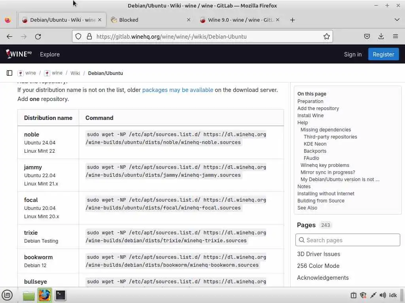Jump to Third-party repositories section

pyautogui.click(x=330, y=137)
